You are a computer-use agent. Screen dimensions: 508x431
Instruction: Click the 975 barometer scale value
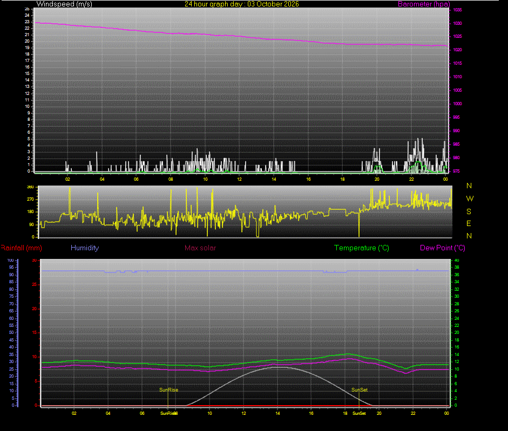456,171
